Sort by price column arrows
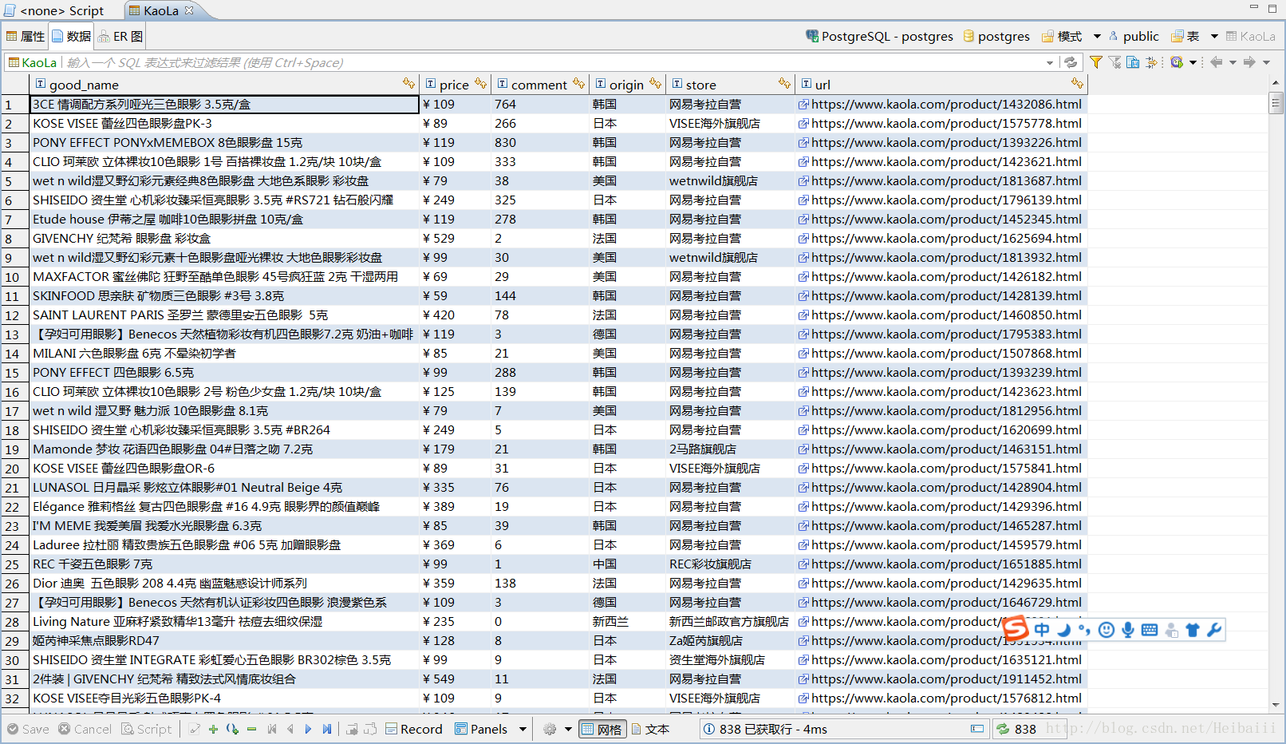Screen dimensions: 1286x744 (x=480, y=84)
